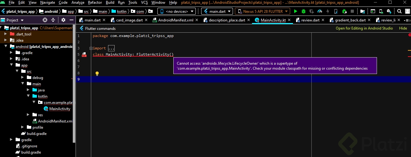Click the FlutterActivity() text on line 5

tap(155, 54)
